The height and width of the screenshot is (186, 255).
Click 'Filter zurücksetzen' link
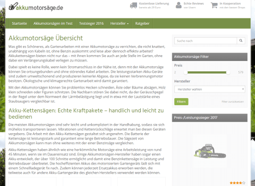233,102
